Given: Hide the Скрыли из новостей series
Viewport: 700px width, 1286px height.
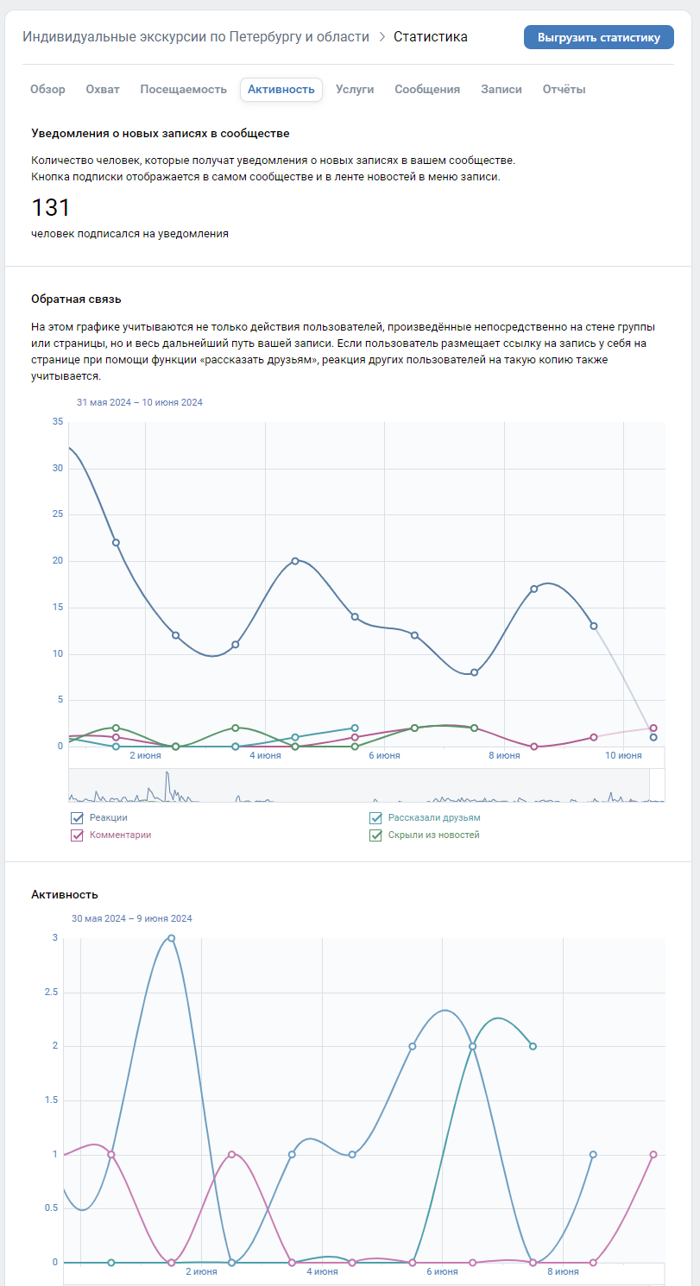Looking at the screenshot, I should (x=375, y=835).
